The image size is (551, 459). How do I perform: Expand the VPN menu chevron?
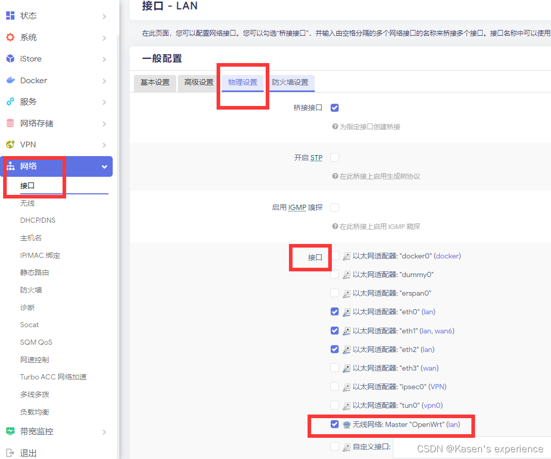[104, 145]
